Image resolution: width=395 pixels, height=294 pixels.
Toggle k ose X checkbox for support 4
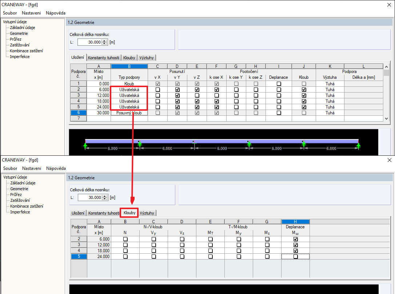[x=217, y=101]
